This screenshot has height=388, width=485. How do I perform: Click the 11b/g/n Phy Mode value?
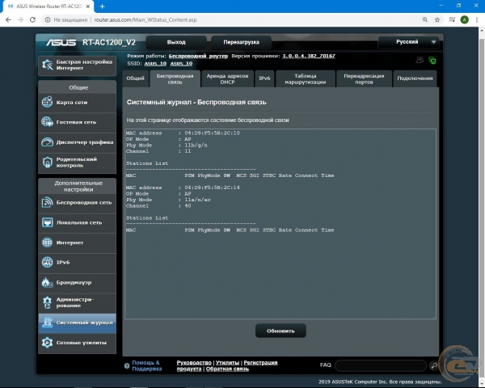point(196,145)
